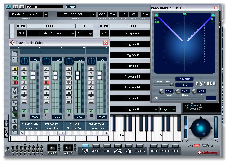Select the Program 12 slot

pos(130,66)
